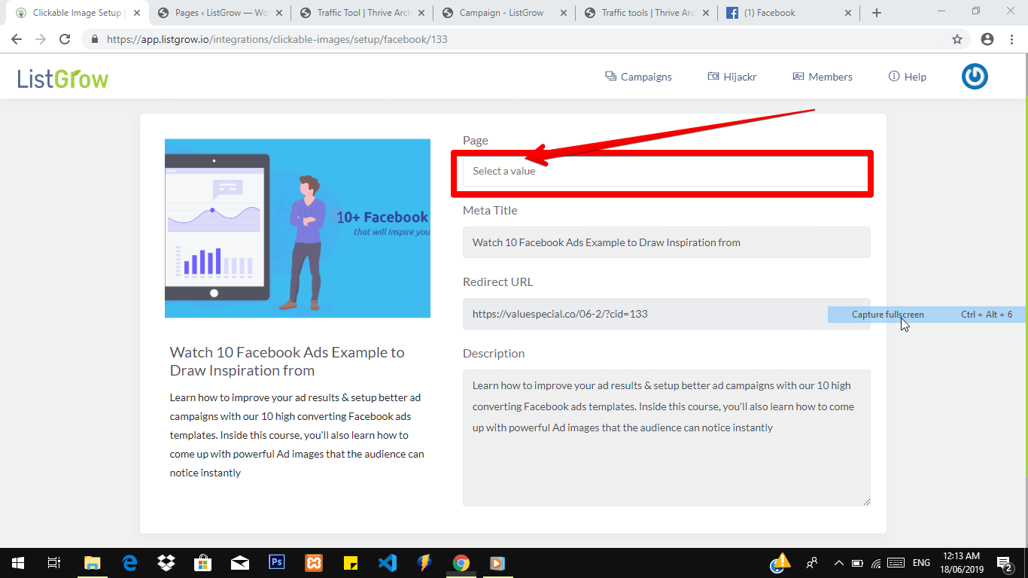Click the ListGrow logo
This screenshot has height=578, width=1028.
(x=63, y=78)
